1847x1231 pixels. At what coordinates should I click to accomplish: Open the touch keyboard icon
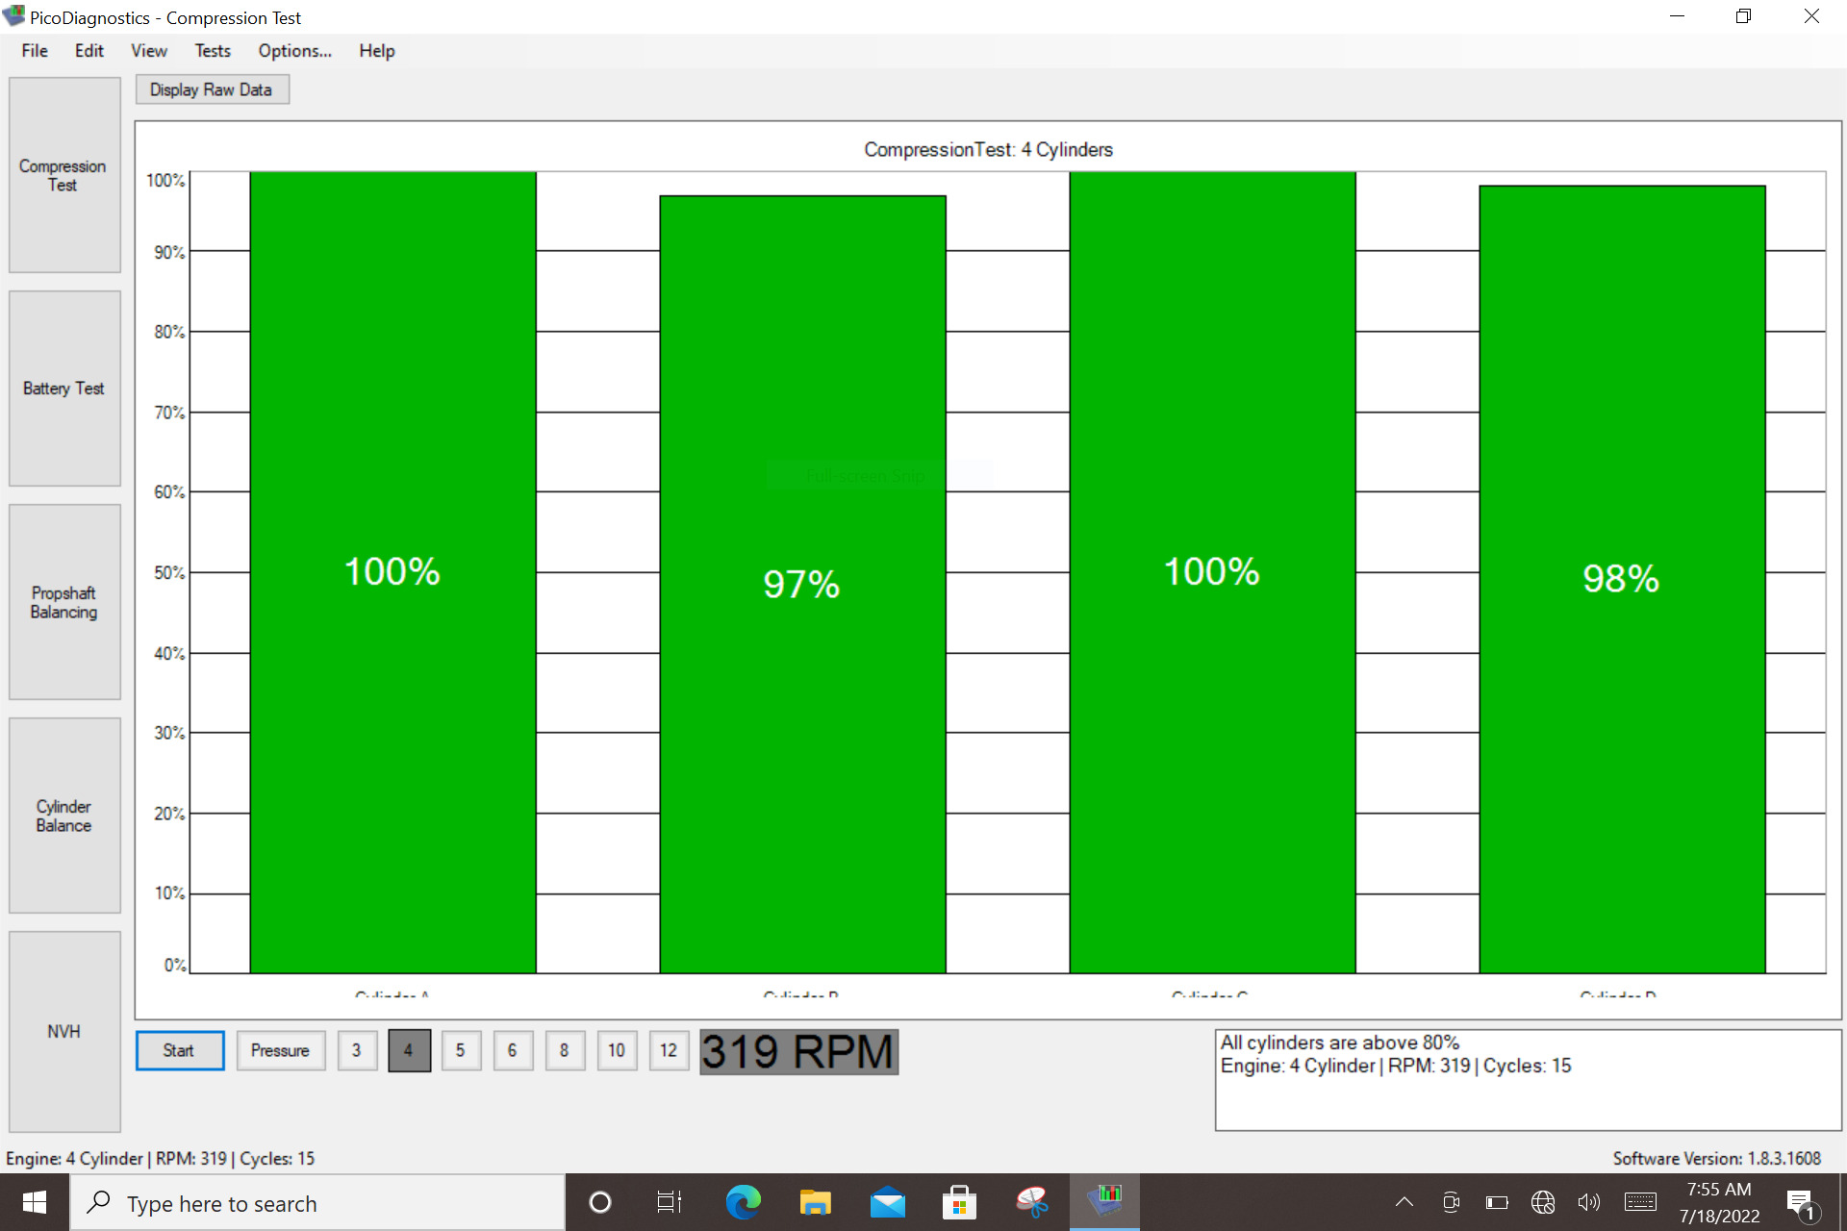(x=1640, y=1202)
